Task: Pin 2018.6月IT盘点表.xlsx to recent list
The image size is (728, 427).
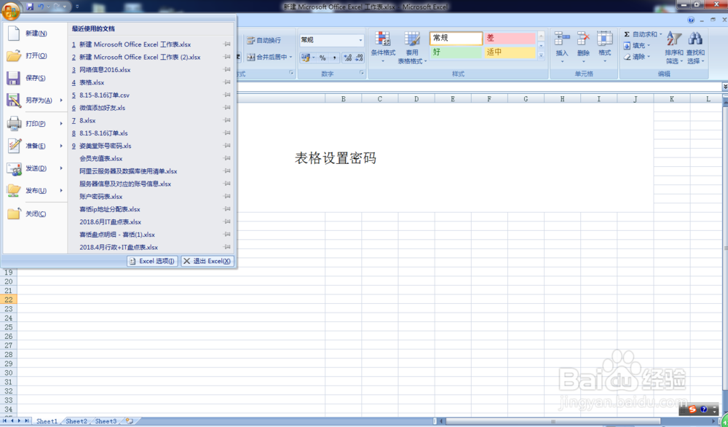Action: tap(227, 222)
